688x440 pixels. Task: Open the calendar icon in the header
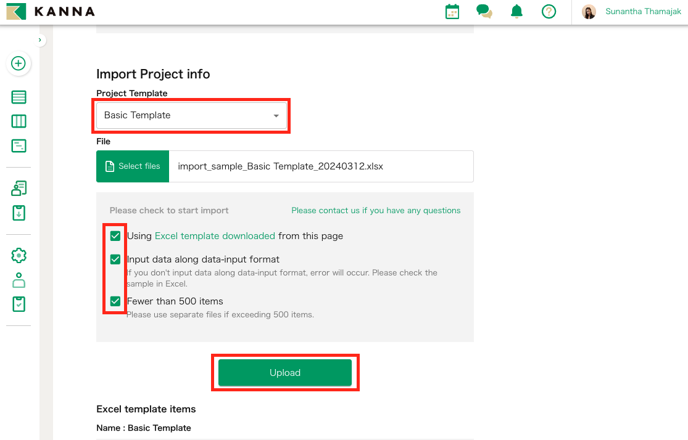click(x=452, y=12)
